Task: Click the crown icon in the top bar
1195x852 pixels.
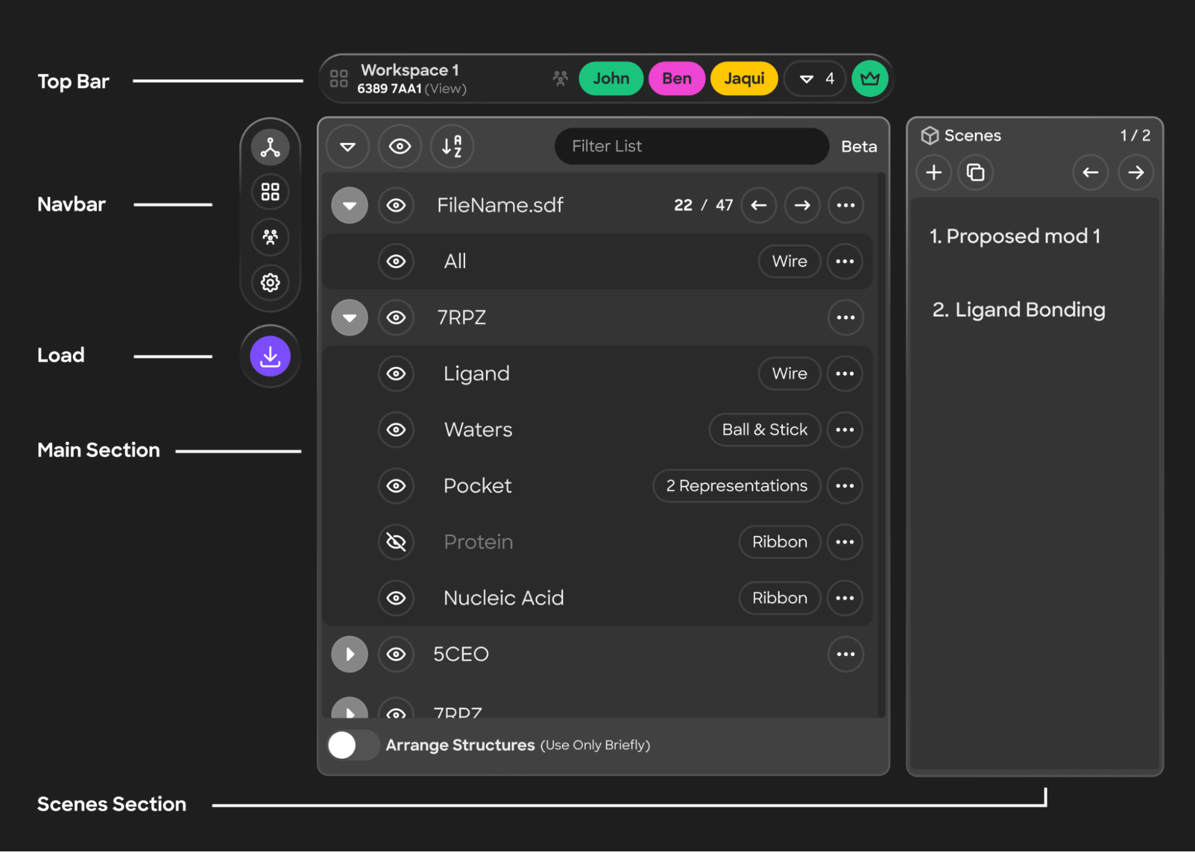Action: 870,78
